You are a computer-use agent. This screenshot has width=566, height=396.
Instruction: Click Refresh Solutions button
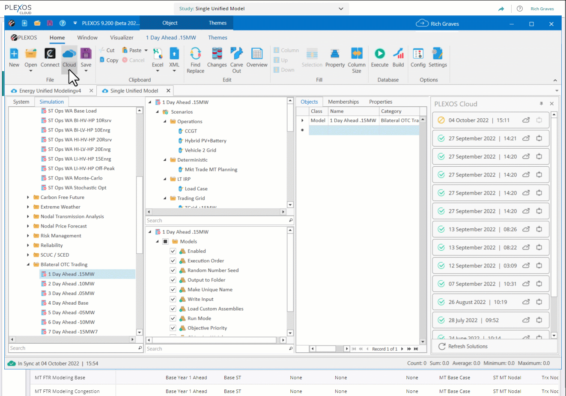463,346
